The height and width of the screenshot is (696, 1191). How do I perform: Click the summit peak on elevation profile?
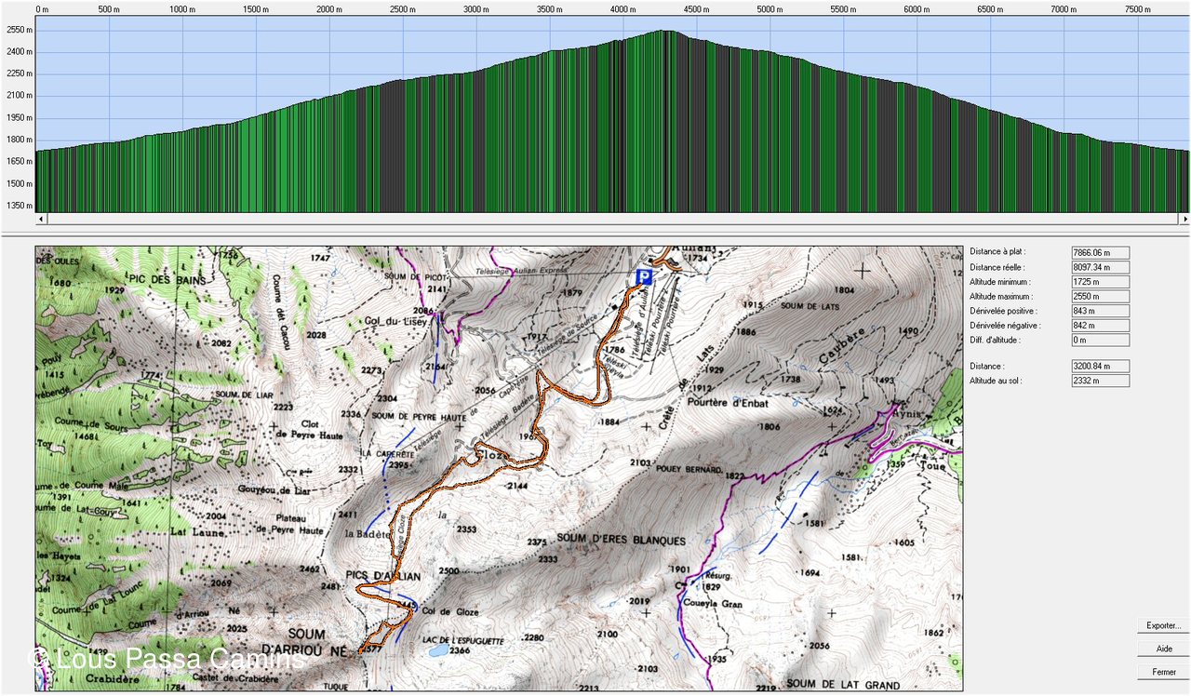coord(662,32)
